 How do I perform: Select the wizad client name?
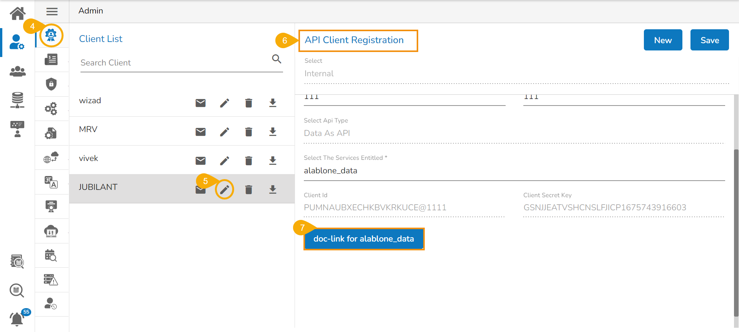tap(90, 101)
